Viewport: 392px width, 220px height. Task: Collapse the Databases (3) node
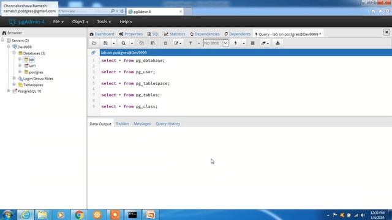(x=14, y=53)
